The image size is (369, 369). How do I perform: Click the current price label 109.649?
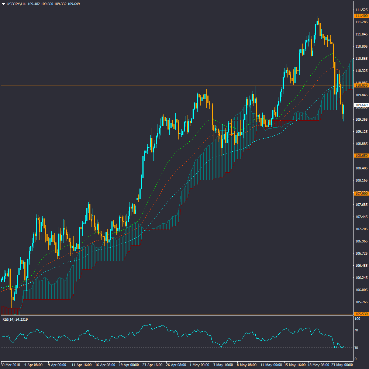click(361, 105)
